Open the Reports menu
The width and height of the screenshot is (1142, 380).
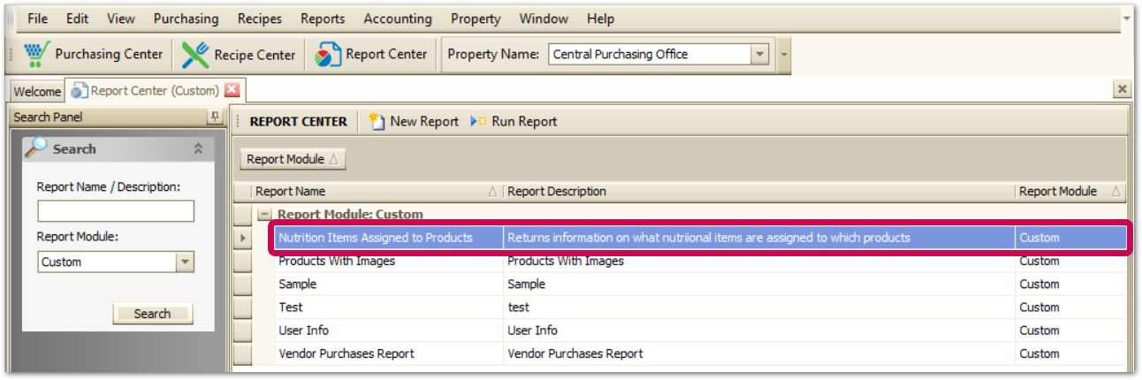tap(323, 19)
